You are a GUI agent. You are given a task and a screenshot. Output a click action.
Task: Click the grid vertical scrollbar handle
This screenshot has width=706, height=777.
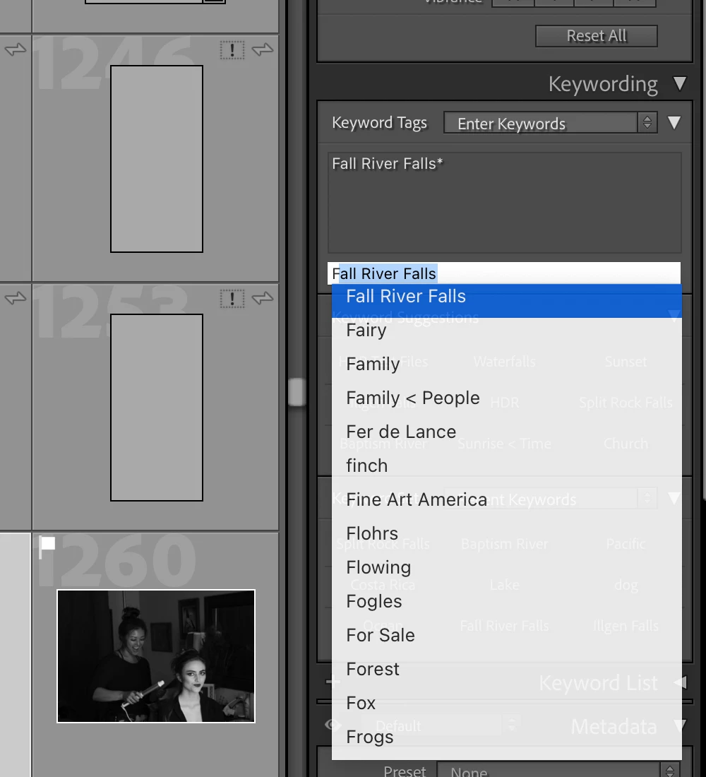tap(297, 392)
